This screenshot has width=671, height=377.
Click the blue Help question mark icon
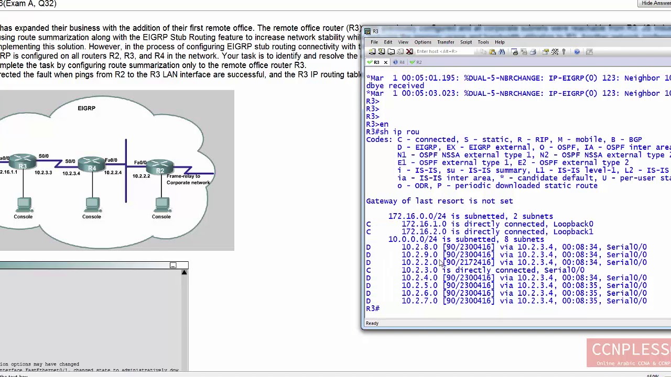[x=577, y=51]
